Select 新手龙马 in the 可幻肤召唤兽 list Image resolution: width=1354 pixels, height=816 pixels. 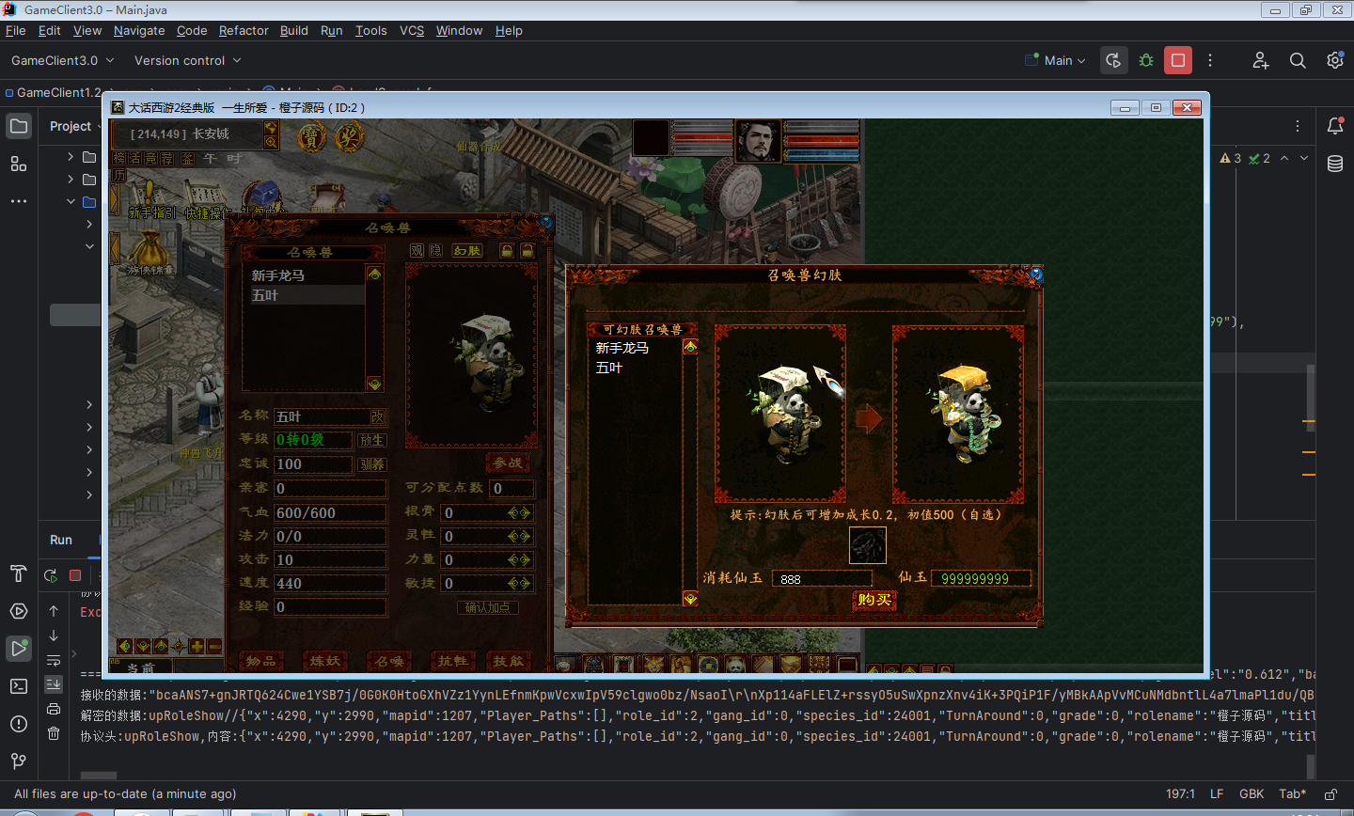622,348
